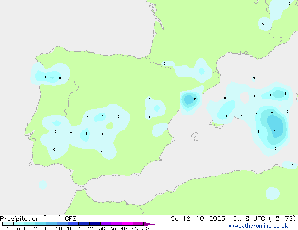Select the 30–35 mm purple legend swatch

pyautogui.click(x=105, y=224)
